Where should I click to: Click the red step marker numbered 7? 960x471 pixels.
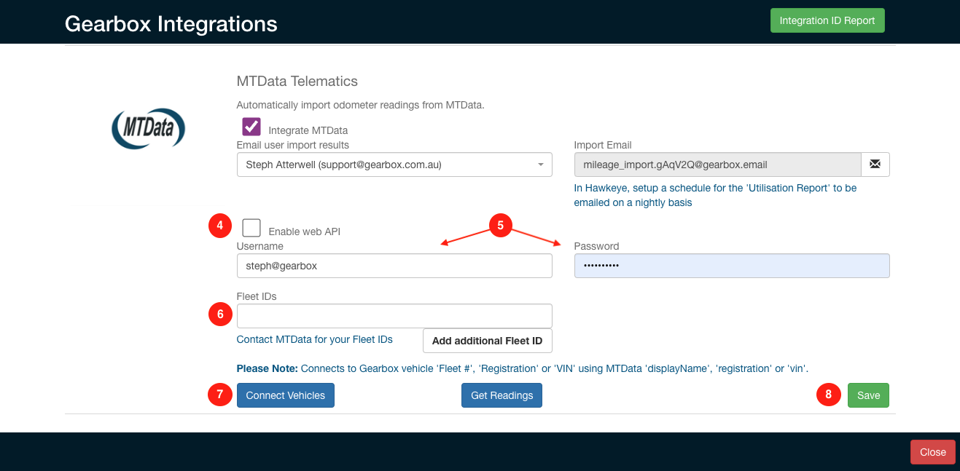click(219, 395)
